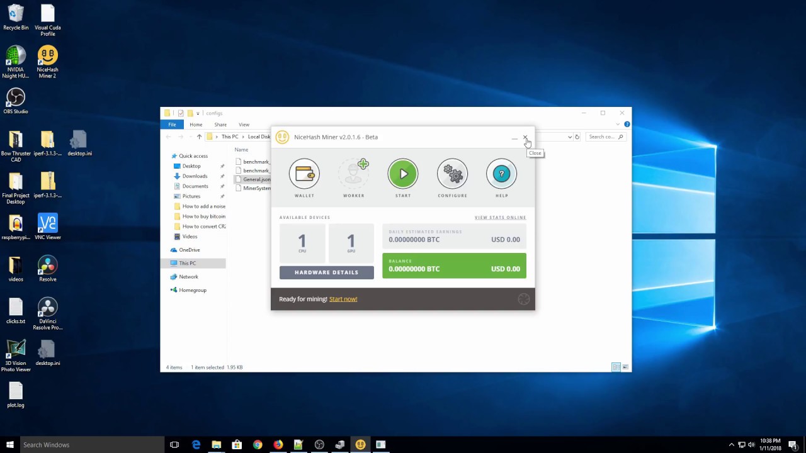The image size is (806, 453).
Task: Go up one folder level in Explorer
Action: tap(199, 137)
